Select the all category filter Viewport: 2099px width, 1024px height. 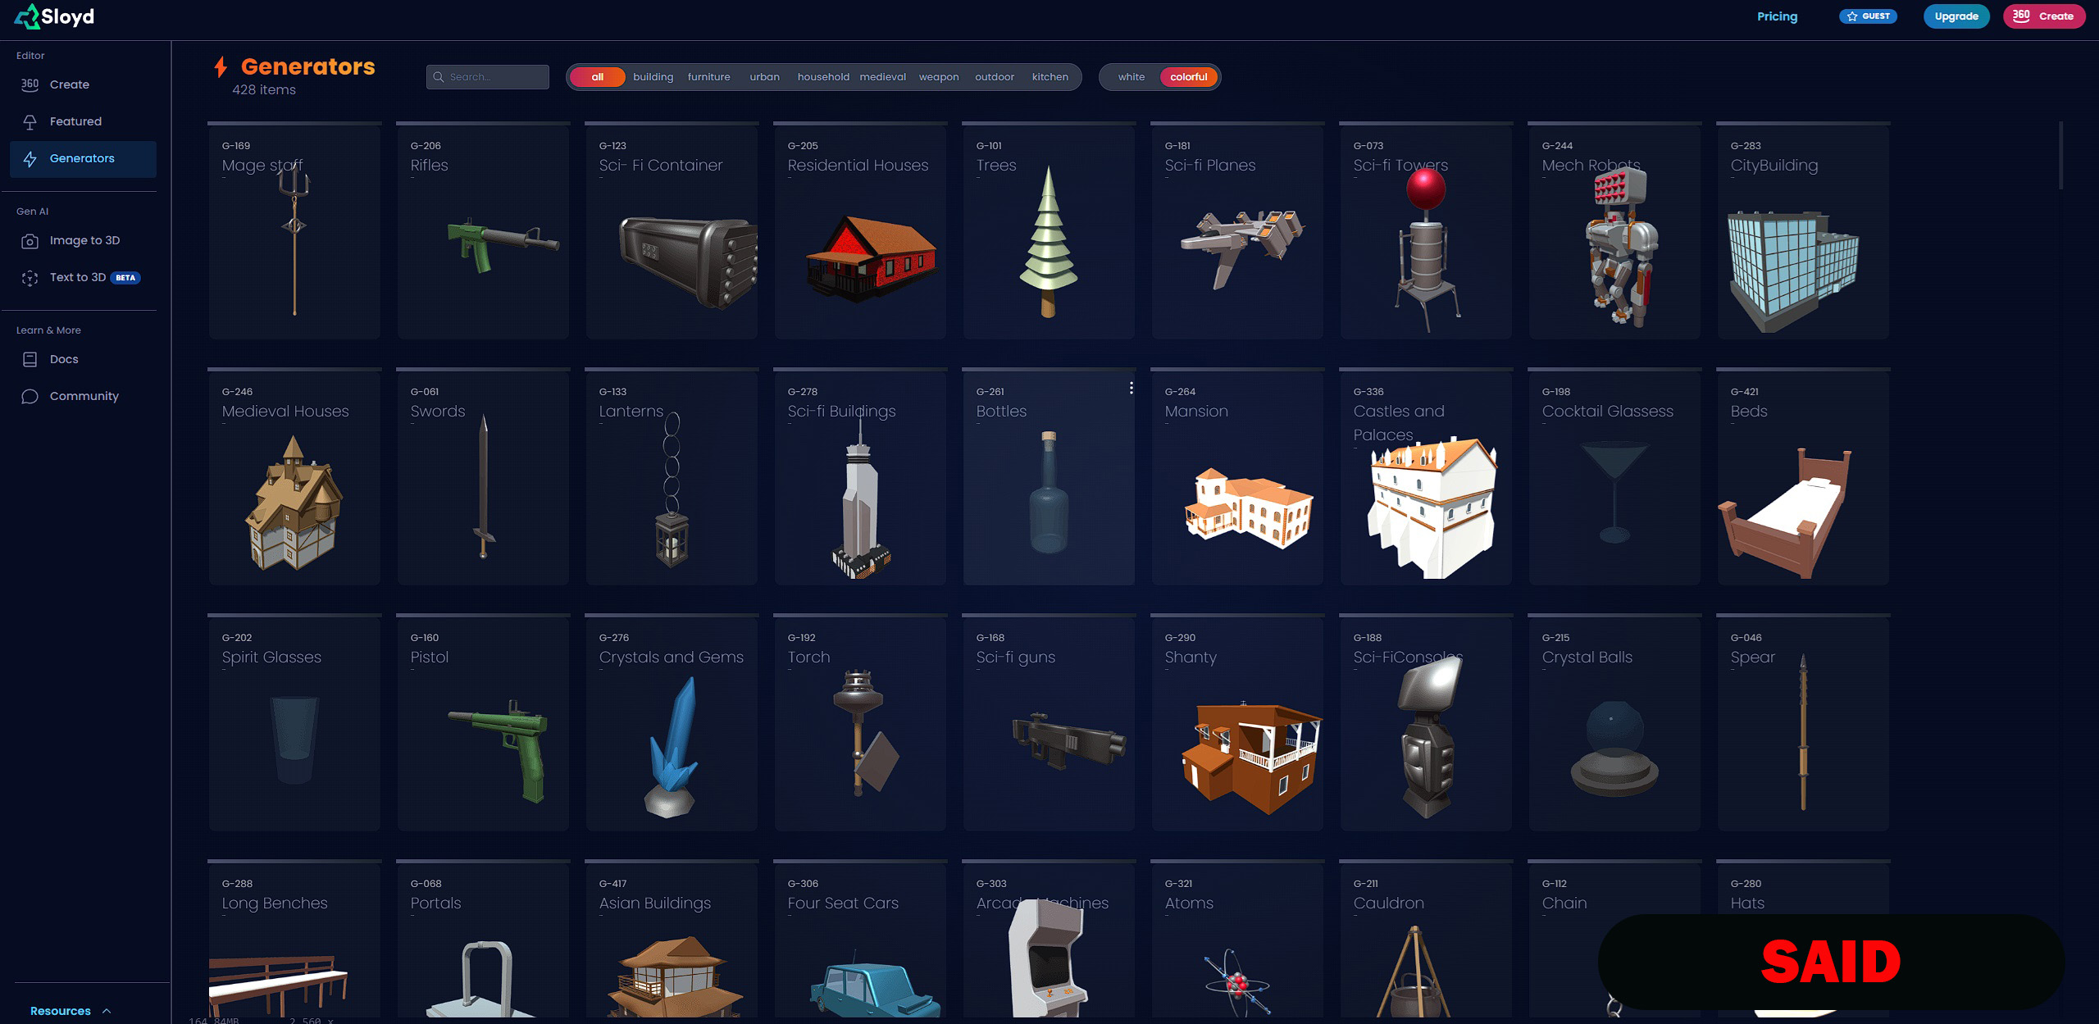(x=597, y=77)
